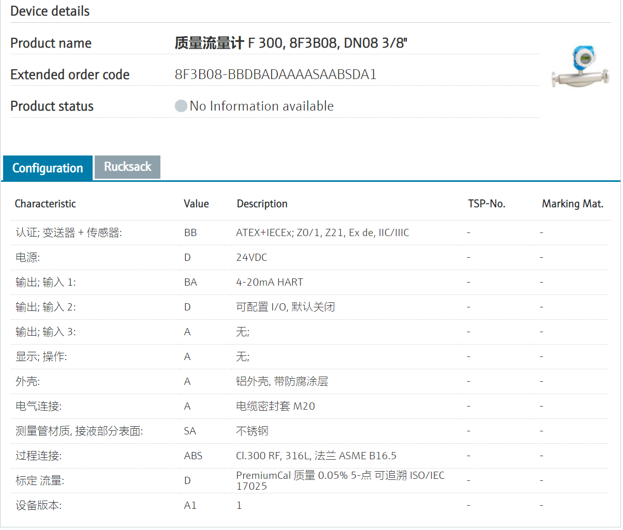Viewport: 623px width, 530px height.
Task: Click the Cl.300 RF, 316L flange description
Action: [x=316, y=456]
